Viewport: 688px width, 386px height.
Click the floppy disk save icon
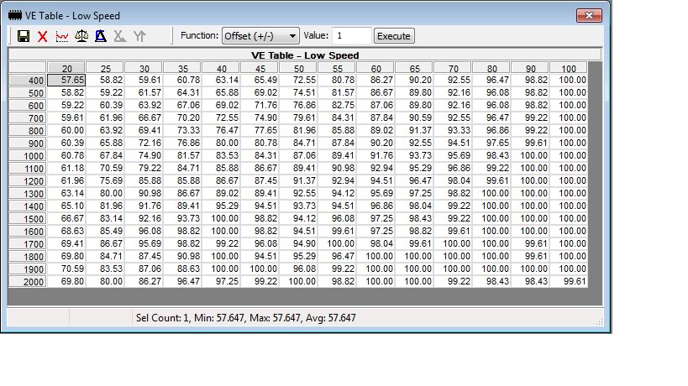click(24, 36)
